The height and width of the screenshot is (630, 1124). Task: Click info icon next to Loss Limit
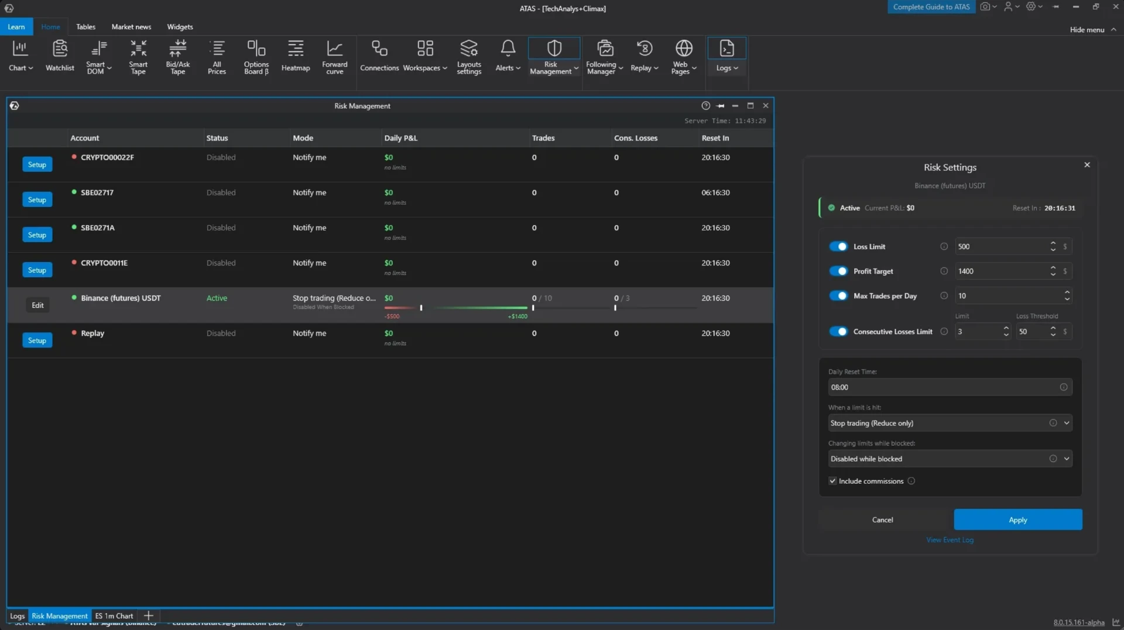(944, 246)
